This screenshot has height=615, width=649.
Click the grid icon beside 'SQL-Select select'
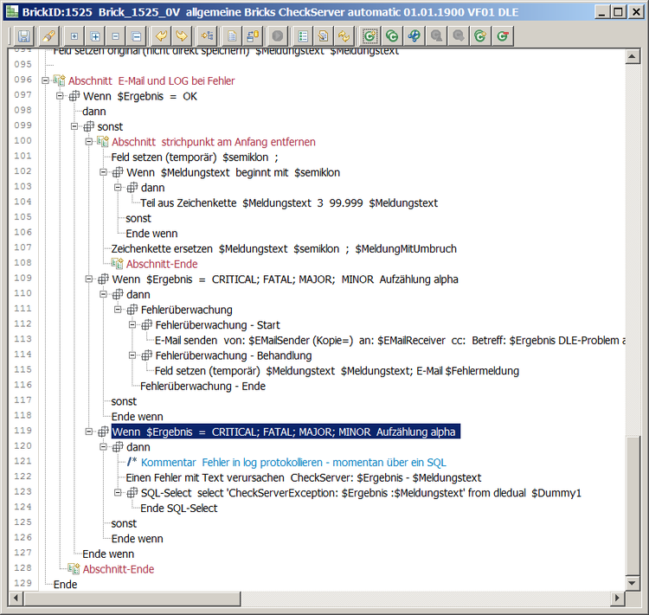point(132,493)
